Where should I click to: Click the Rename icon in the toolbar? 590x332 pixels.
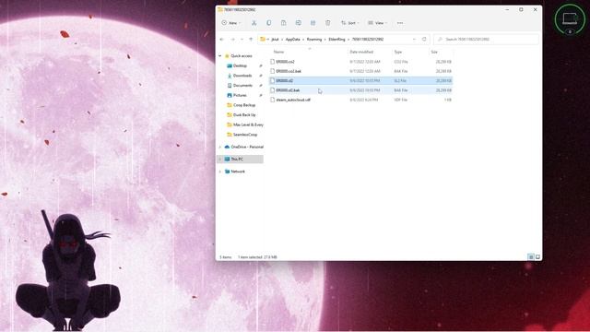[x=298, y=23]
